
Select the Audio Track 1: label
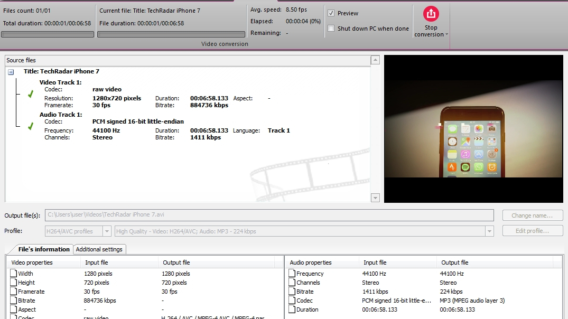[61, 115]
